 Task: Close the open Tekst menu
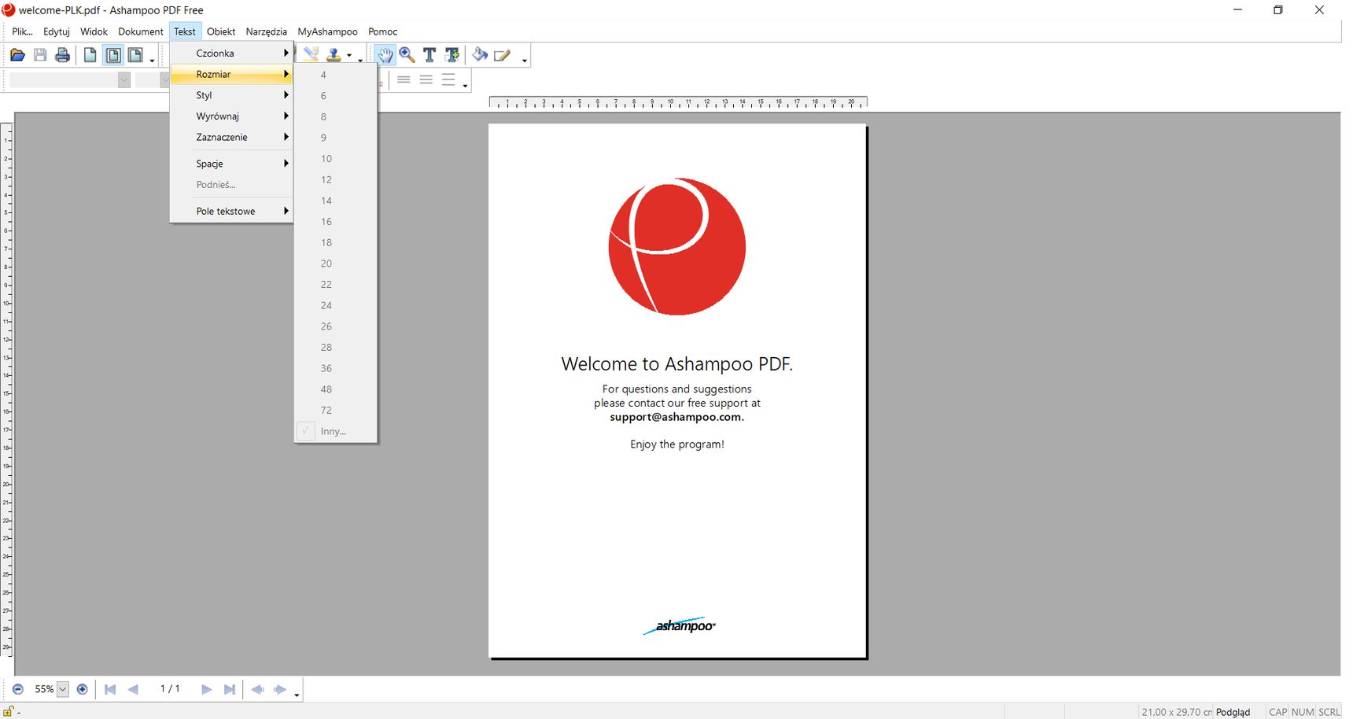tap(185, 31)
